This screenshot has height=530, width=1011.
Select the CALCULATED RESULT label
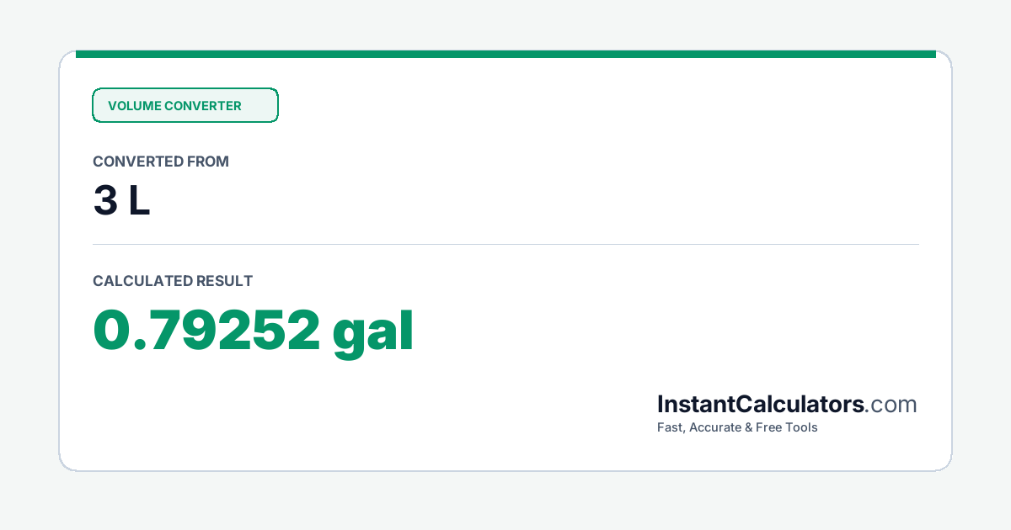pyautogui.click(x=173, y=281)
